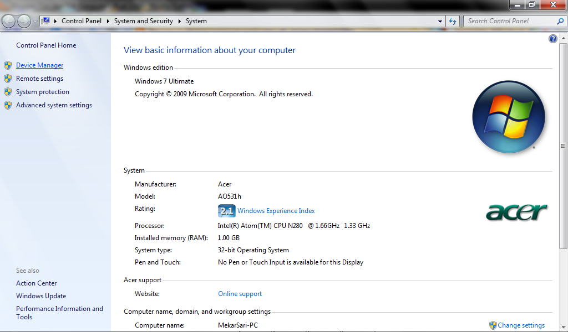Screen dimensions: 568x332
Task: Open Action Center
Action: (36, 283)
